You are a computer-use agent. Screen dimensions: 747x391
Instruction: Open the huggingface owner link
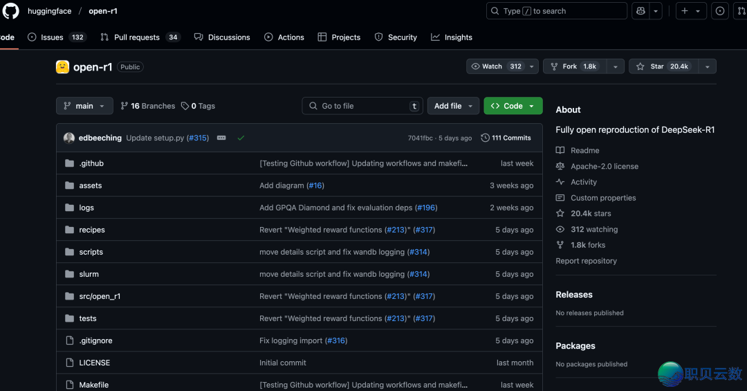pos(50,11)
